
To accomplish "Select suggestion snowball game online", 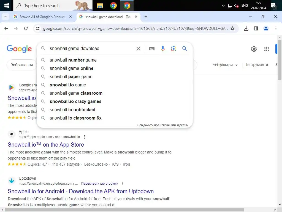I will [115, 68].
